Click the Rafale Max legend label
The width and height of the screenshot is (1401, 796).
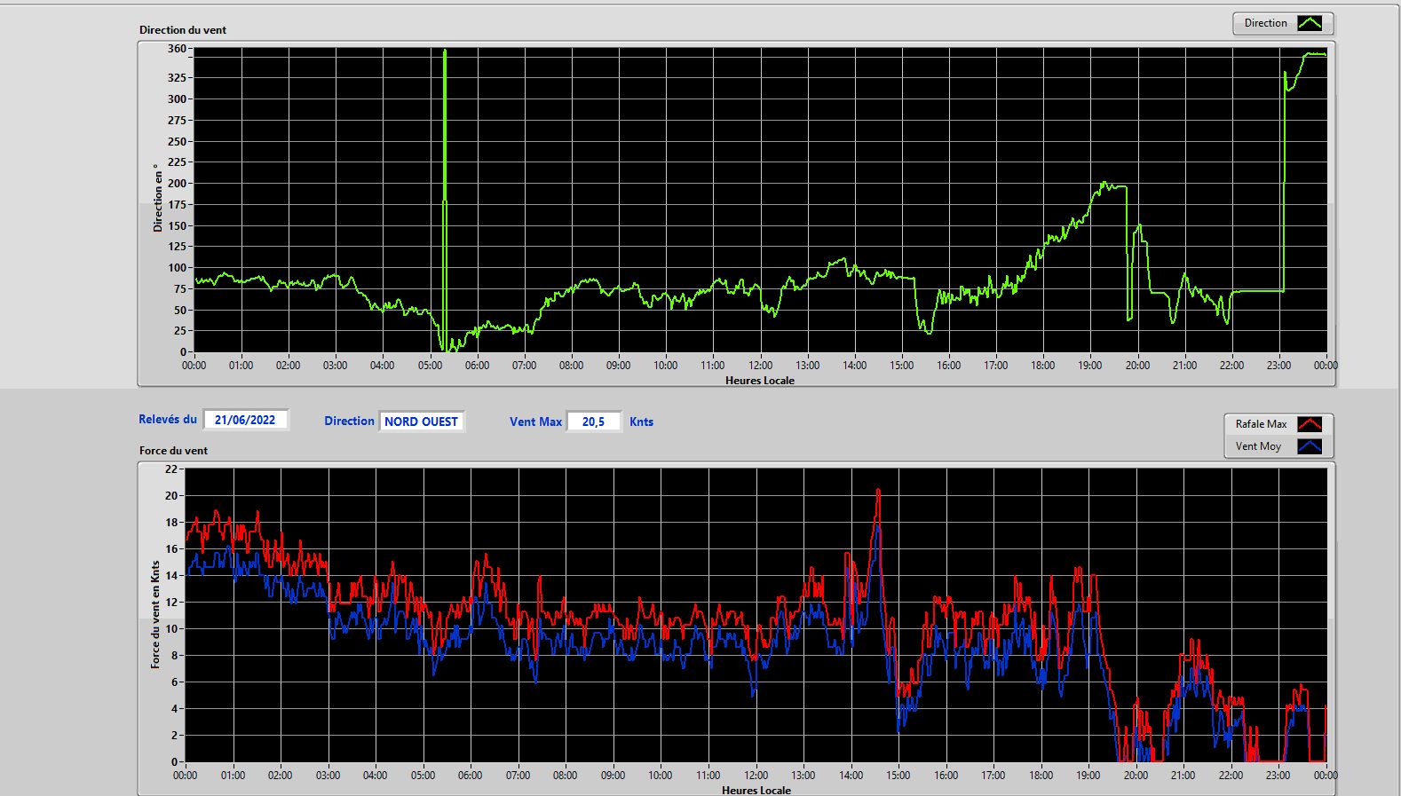pyautogui.click(x=1261, y=424)
